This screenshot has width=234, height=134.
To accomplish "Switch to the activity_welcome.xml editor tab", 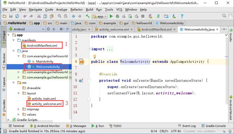I will click(x=114, y=30).
